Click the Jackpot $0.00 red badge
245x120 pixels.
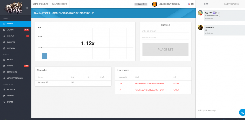(x=26, y=30)
